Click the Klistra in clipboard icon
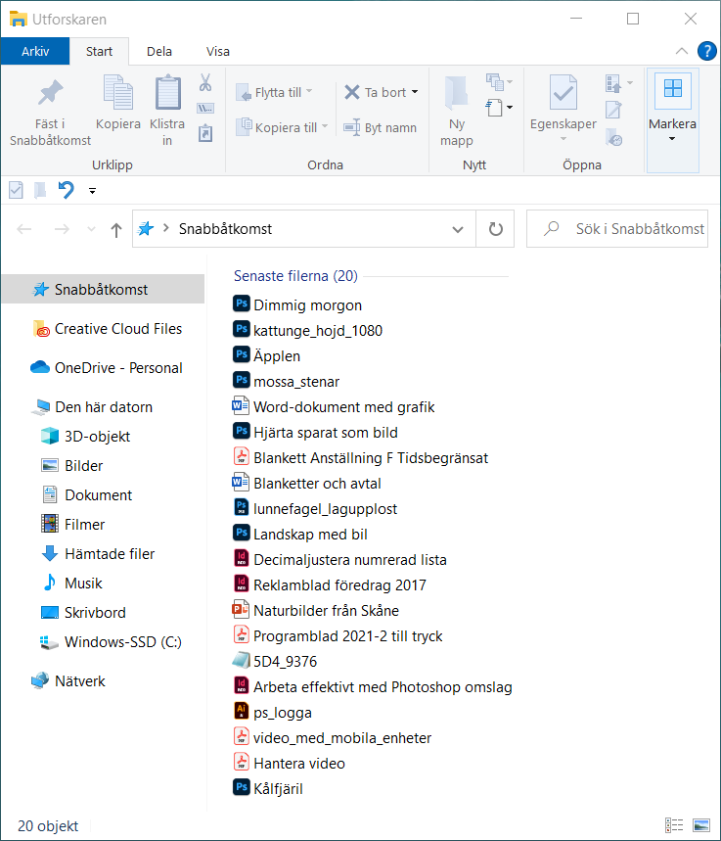The height and width of the screenshot is (841, 721). 167,93
